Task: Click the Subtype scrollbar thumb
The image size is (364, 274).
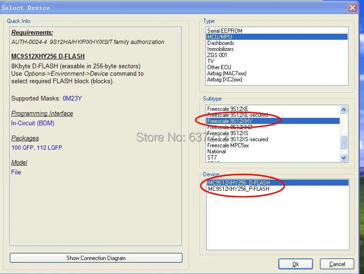Action: tap(343, 142)
